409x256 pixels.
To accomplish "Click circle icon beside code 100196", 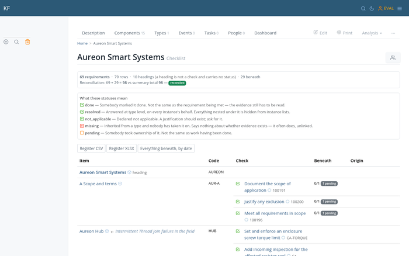I will click(x=246, y=220).
